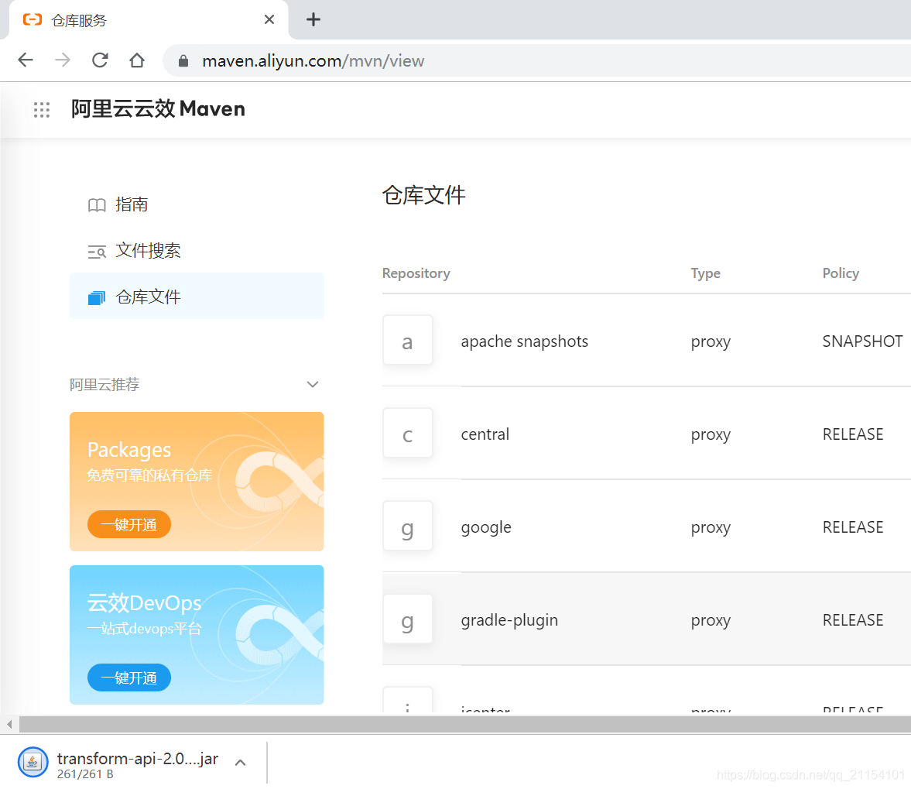Collapse the 阿里云推荐 section chevron
911x789 pixels.
pyautogui.click(x=313, y=384)
